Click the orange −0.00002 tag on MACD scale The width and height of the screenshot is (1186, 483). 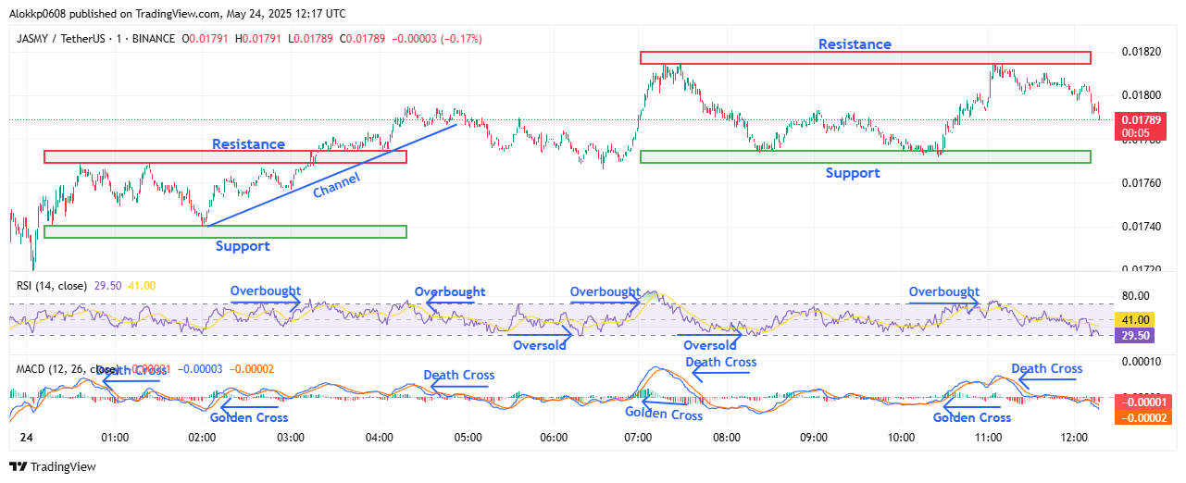pos(1143,417)
